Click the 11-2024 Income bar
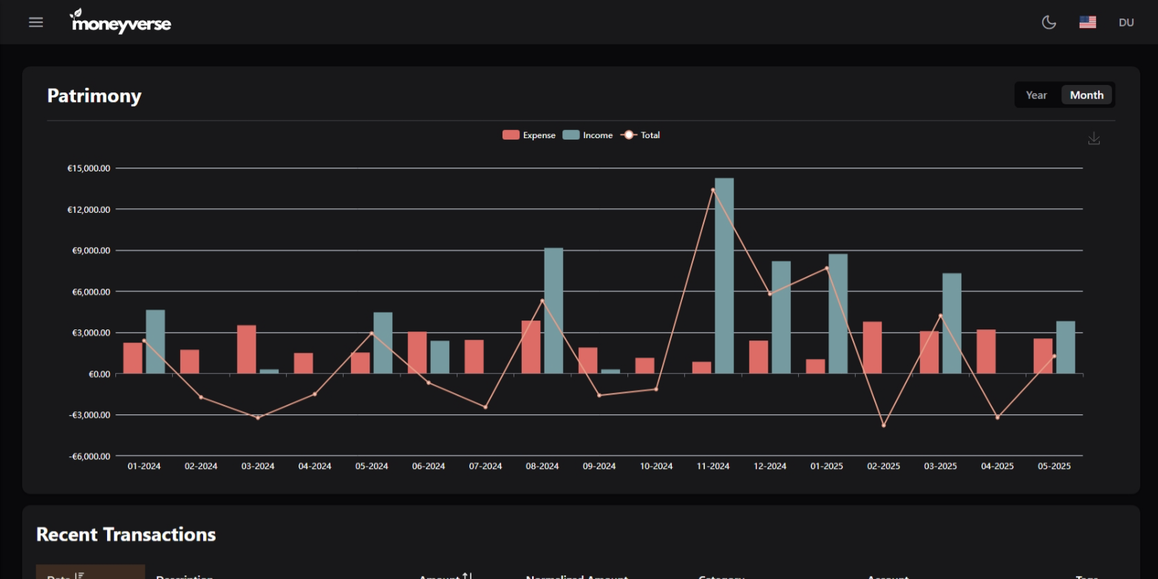1158x579 pixels. 723,273
